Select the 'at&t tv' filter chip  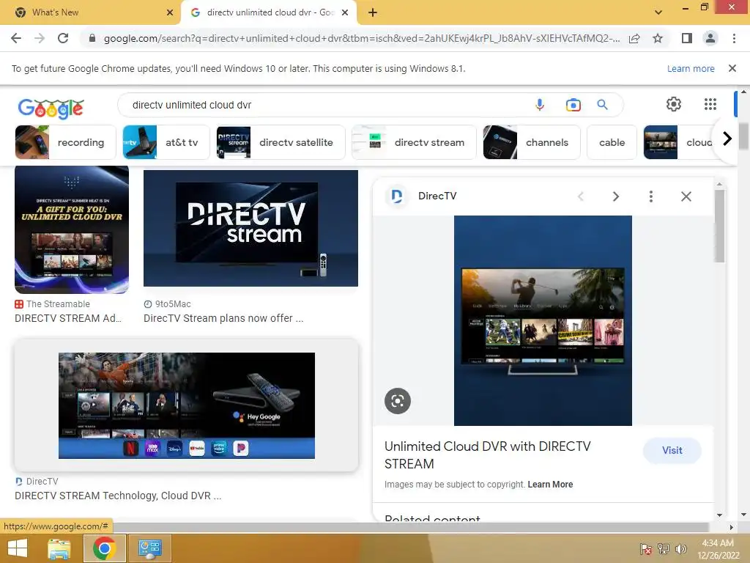[x=166, y=142]
